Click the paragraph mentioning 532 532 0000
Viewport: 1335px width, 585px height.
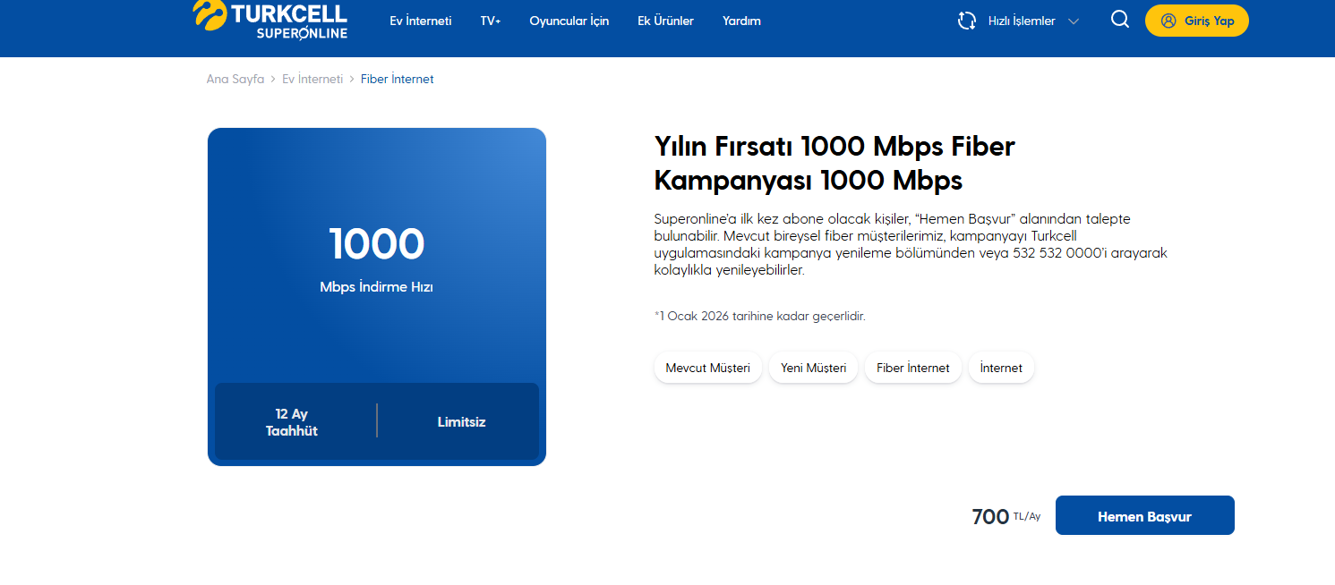coord(911,244)
